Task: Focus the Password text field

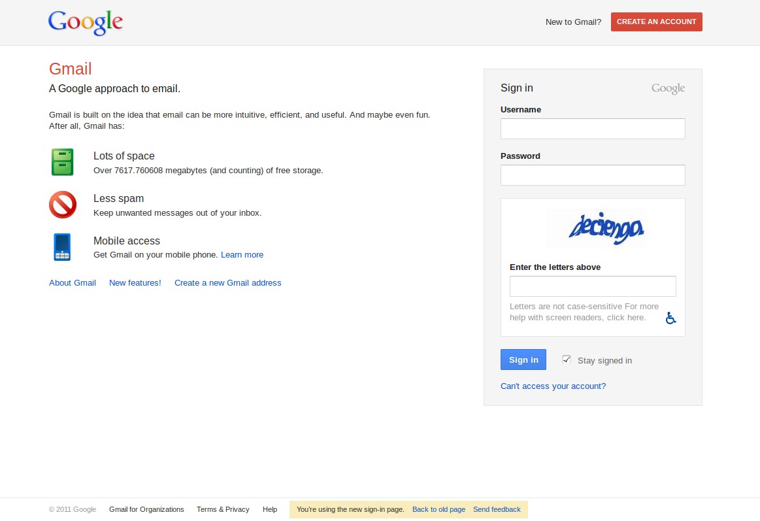Action: pos(593,175)
